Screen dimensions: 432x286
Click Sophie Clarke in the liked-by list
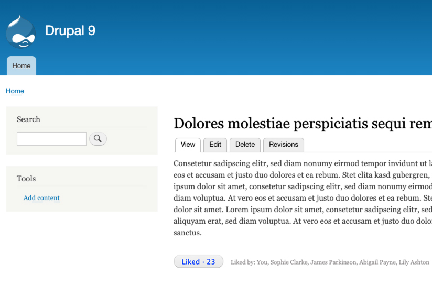(289, 262)
